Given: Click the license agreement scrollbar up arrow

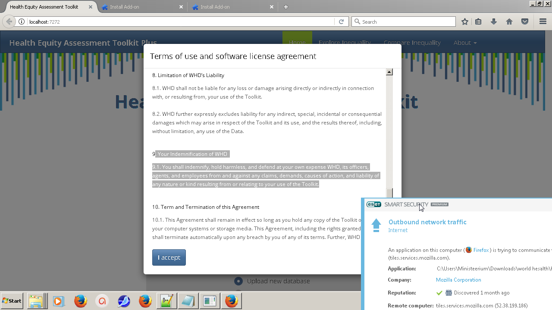Looking at the screenshot, I should 389,72.
